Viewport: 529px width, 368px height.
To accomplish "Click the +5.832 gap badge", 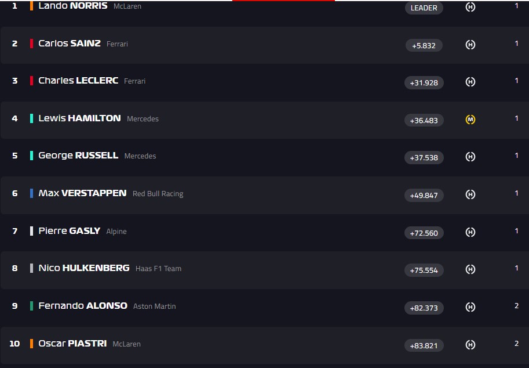I will [424, 45].
